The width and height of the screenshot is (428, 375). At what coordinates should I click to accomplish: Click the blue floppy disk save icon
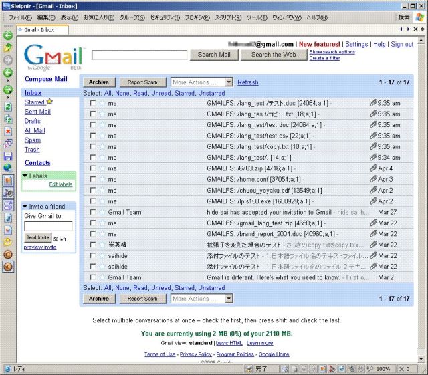point(8,155)
